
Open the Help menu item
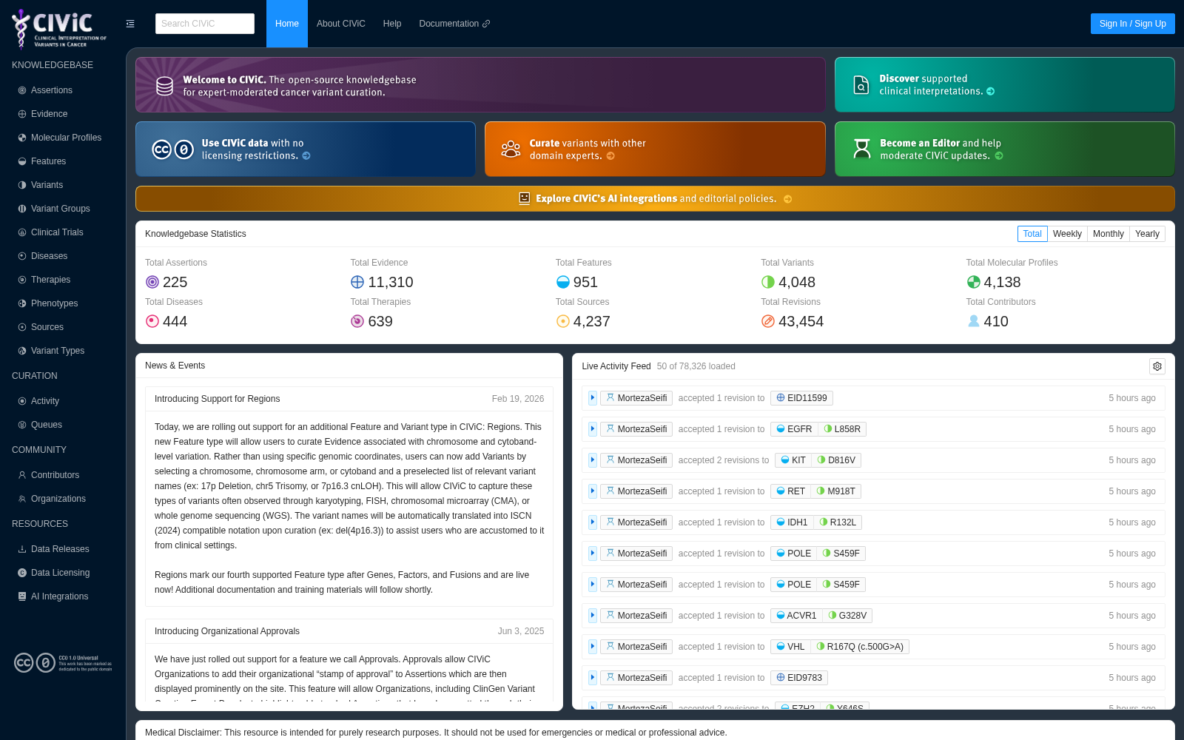click(x=392, y=24)
